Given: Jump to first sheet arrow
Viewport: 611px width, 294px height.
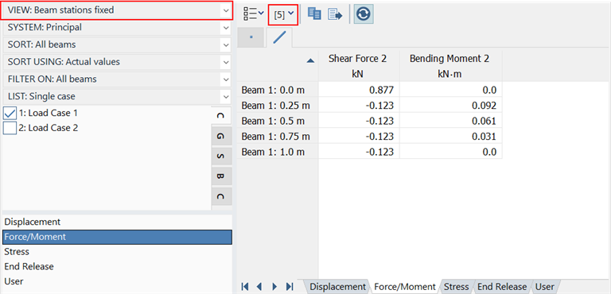Looking at the screenshot, I should 245,287.
